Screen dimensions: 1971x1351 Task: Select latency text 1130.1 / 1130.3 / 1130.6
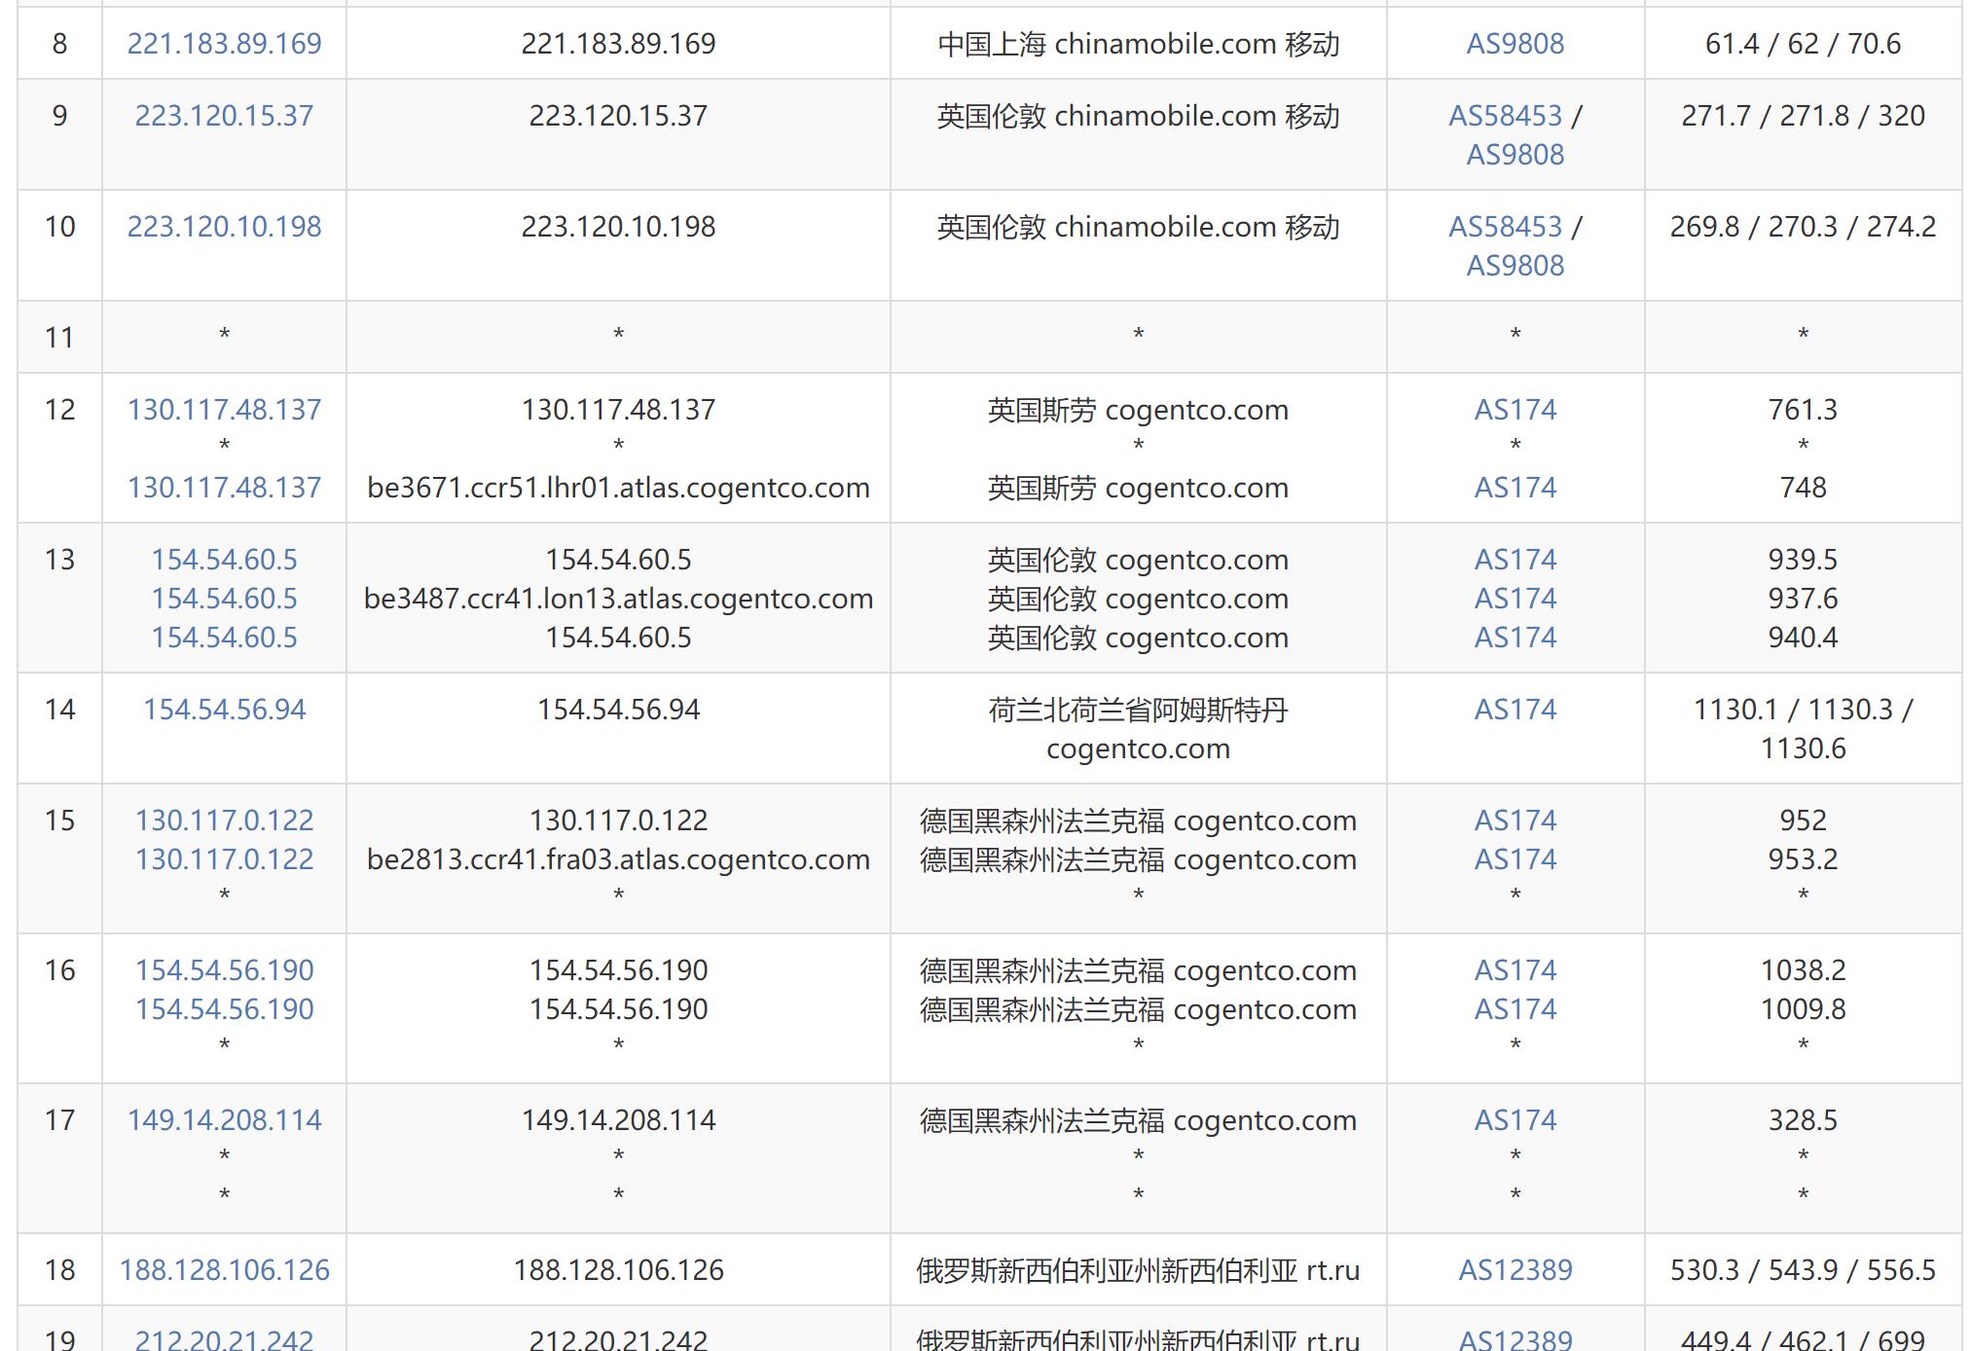tap(1803, 729)
